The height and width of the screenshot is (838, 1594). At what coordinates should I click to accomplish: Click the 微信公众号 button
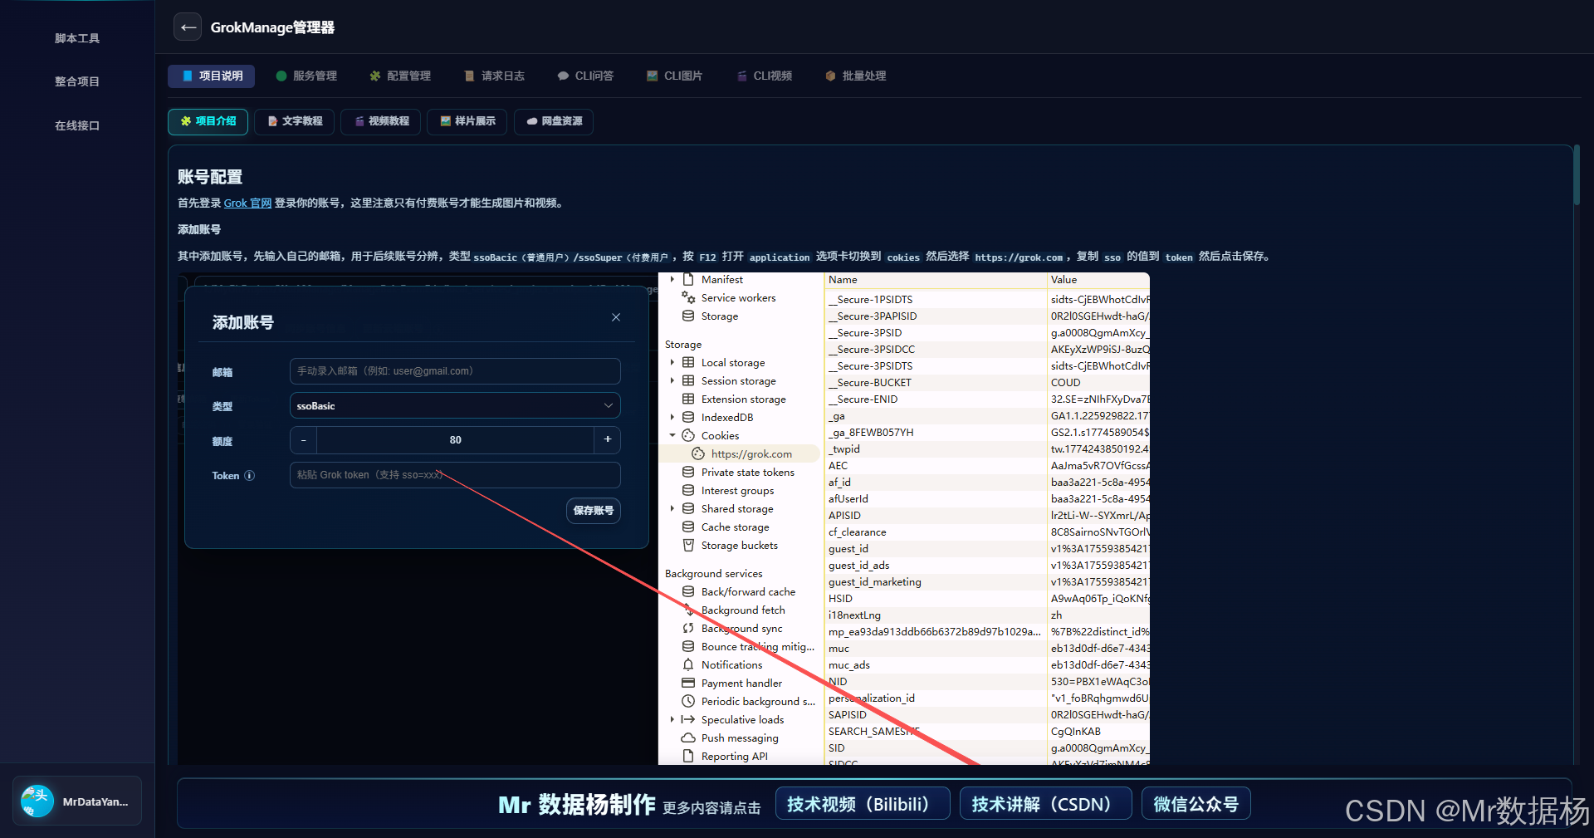pos(1196,804)
